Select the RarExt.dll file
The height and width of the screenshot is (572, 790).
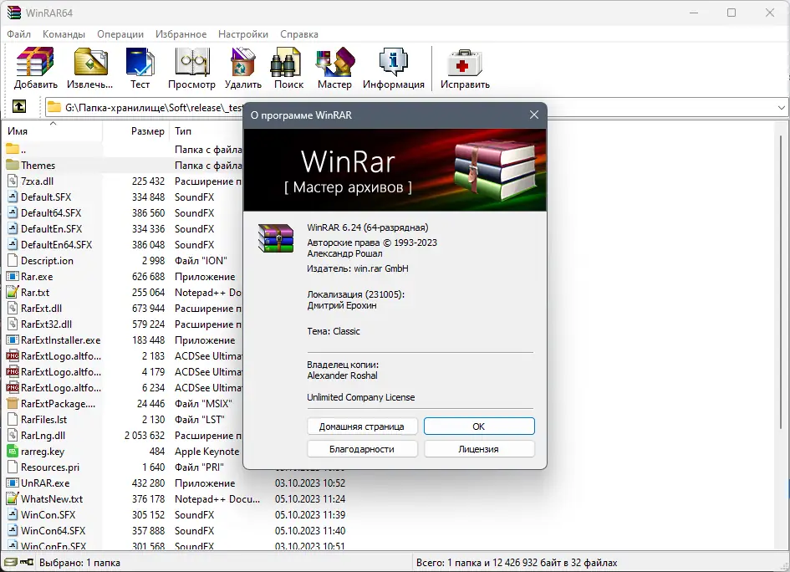[41, 308]
